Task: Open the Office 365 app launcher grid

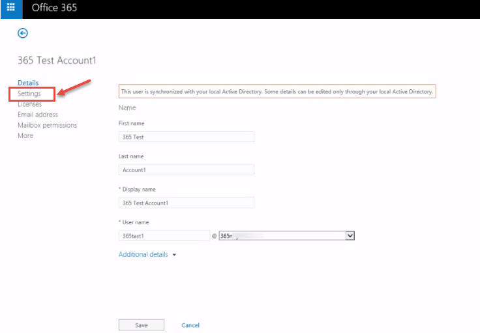Action: pos(11,8)
